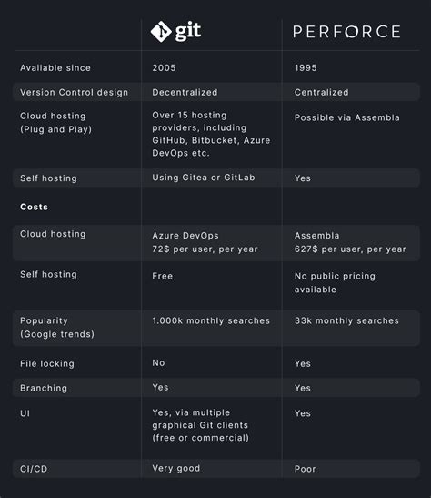The height and width of the screenshot is (498, 431).
Task: Click the 'Branching' row label
Action: click(x=44, y=388)
